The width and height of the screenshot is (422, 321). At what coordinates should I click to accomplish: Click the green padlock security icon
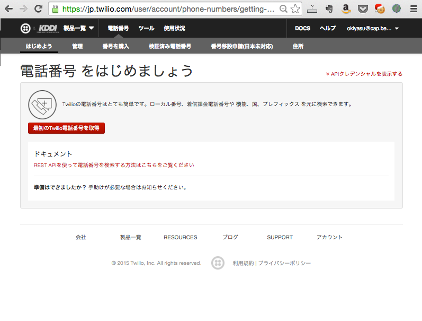[x=55, y=9]
